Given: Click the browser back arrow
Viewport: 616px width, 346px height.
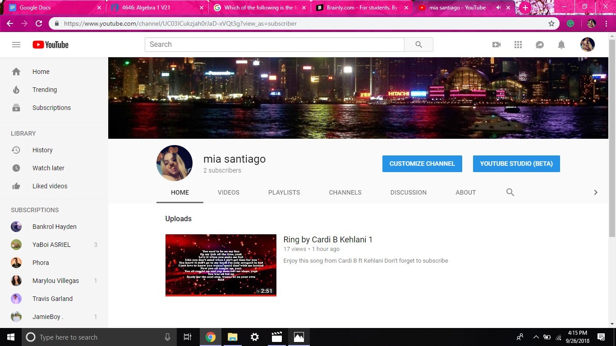Looking at the screenshot, I should [x=10, y=23].
